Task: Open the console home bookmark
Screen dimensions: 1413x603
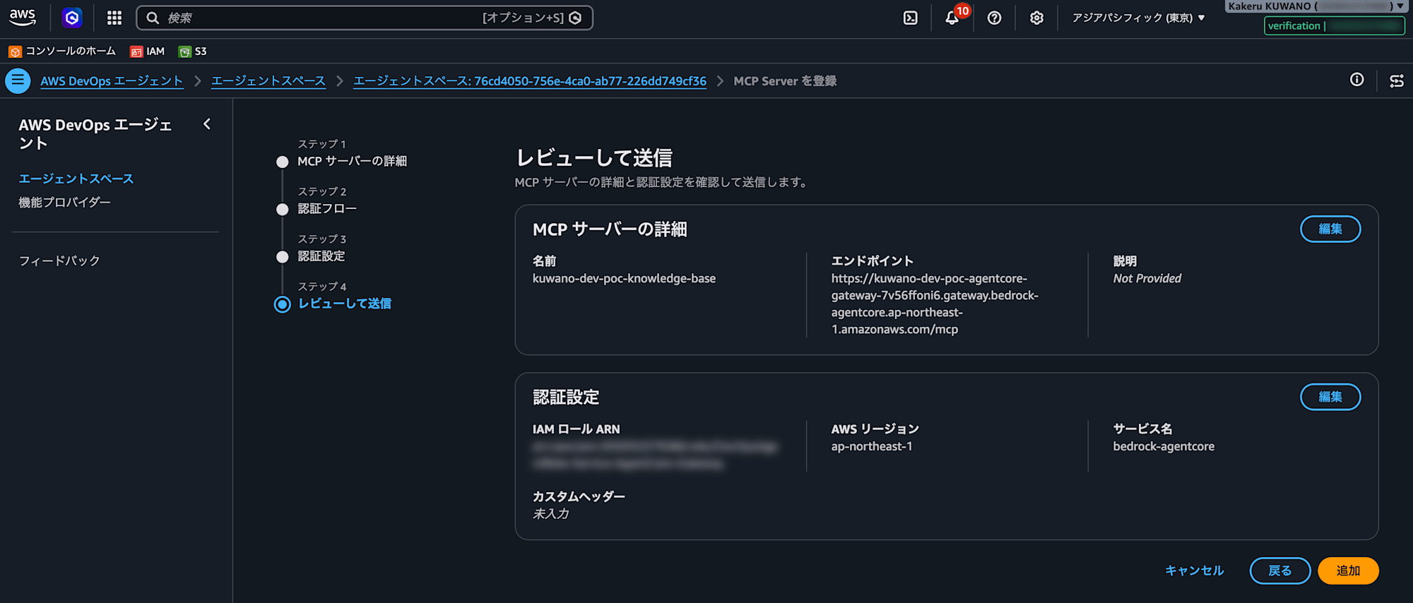Action: [x=62, y=52]
